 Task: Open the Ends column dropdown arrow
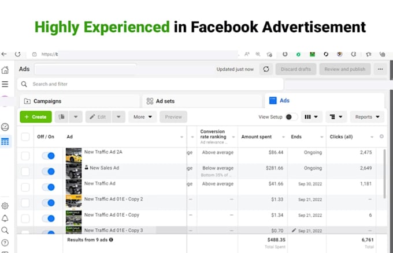[322, 137]
